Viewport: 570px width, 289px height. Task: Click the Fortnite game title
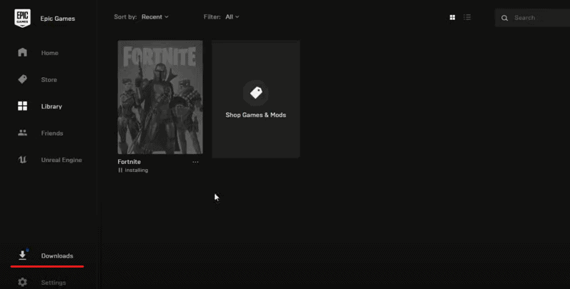(129, 162)
